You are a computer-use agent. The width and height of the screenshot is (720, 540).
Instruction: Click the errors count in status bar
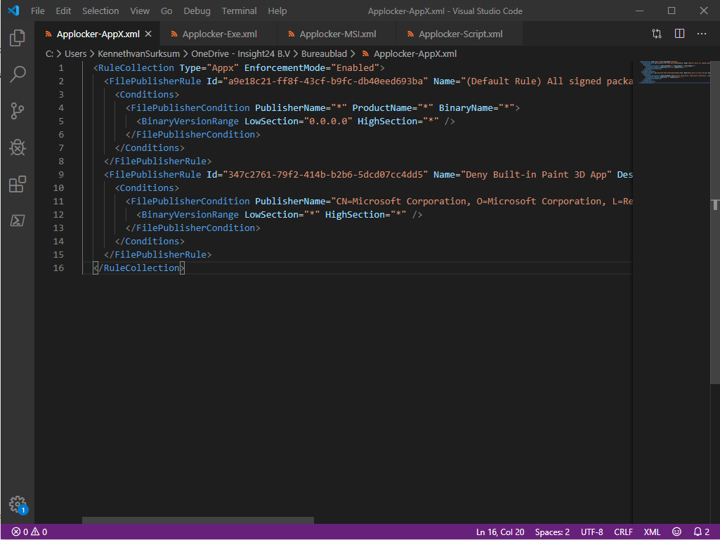20,532
